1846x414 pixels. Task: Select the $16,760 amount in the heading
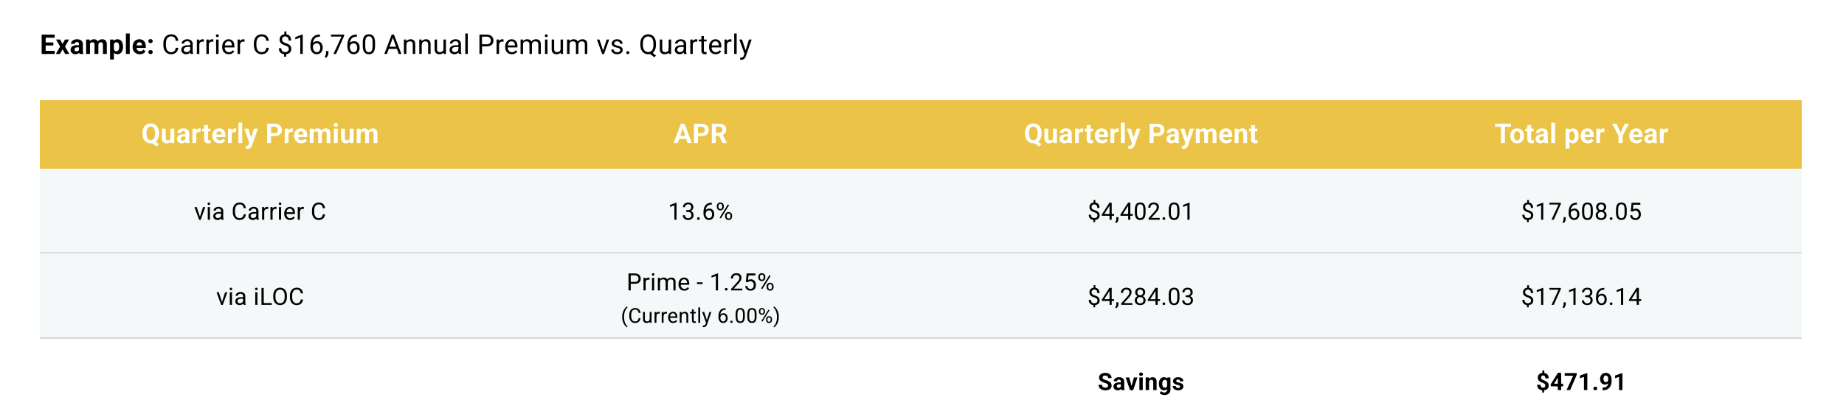[327, 45]
